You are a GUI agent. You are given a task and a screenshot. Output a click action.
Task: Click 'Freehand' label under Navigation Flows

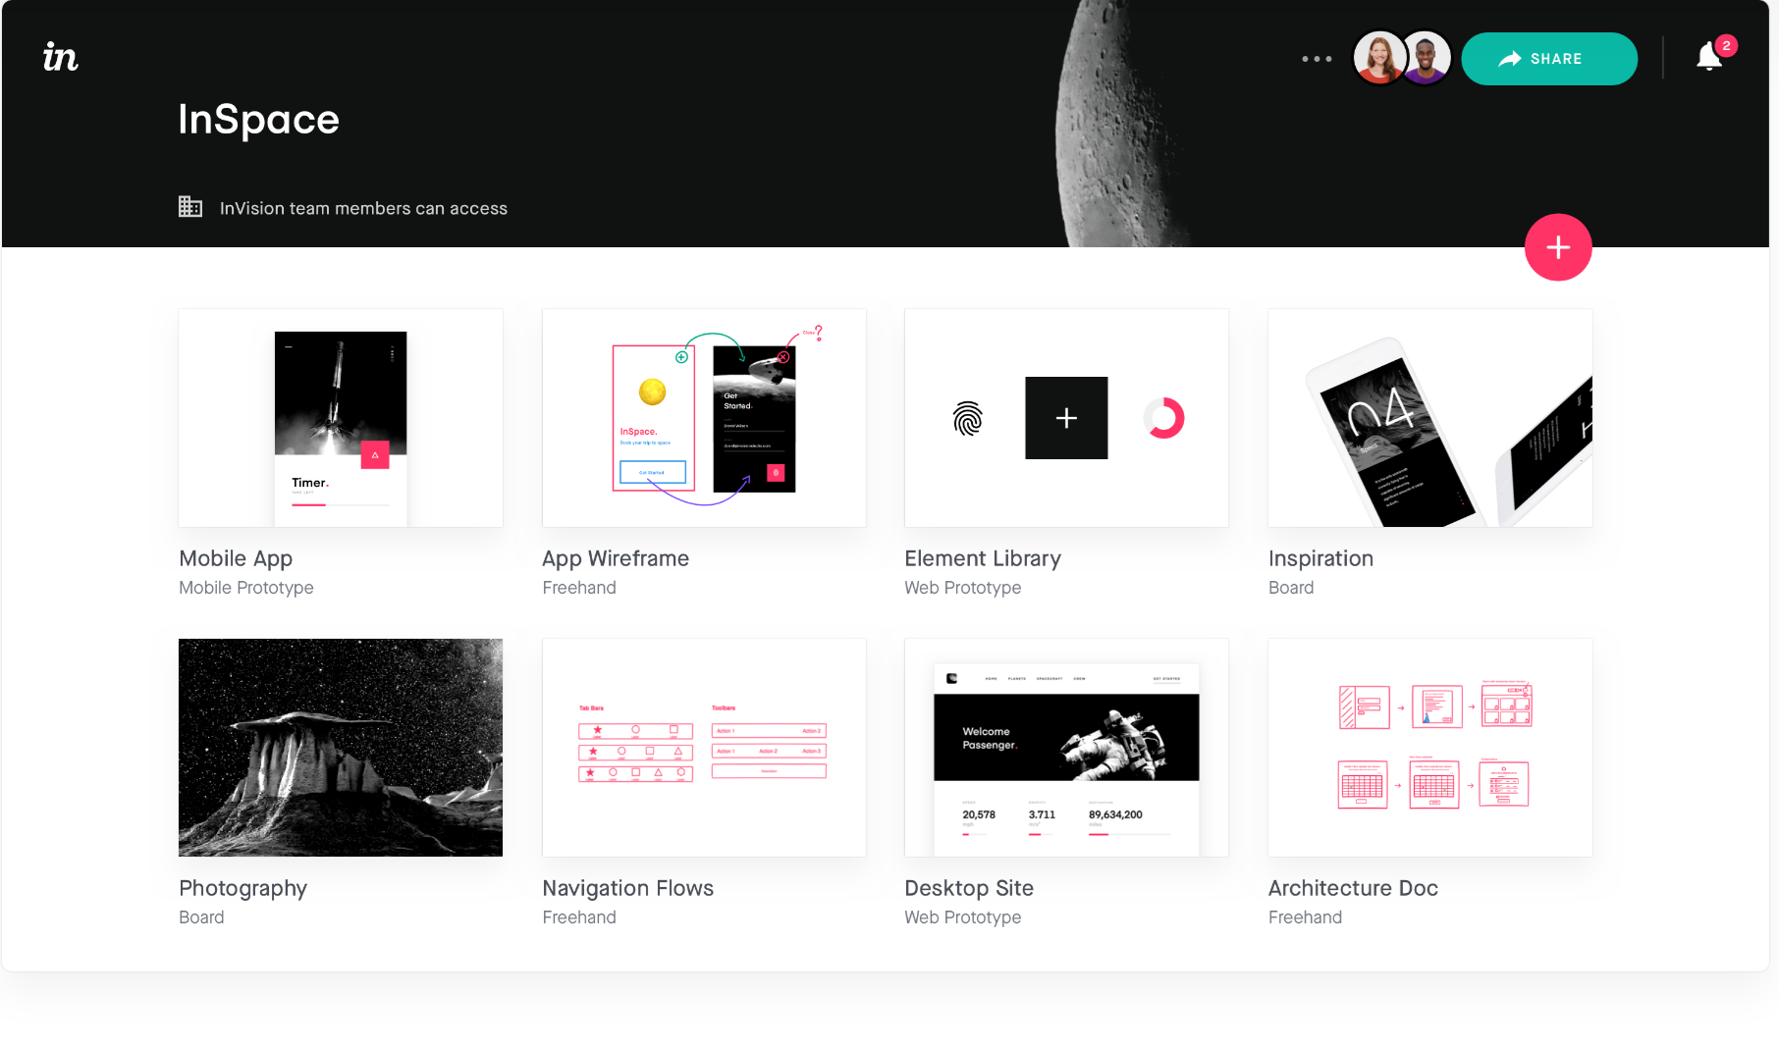(x=579, y=917)
